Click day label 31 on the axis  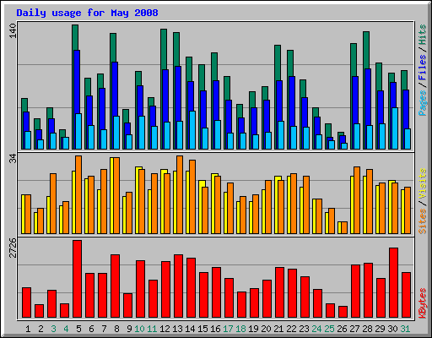pyautogui.click(x=405, y=329)
